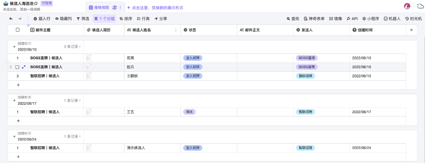Open the 机器人 robot panel
The width and height of the screenshot is (425, 163).
(392, 19)
